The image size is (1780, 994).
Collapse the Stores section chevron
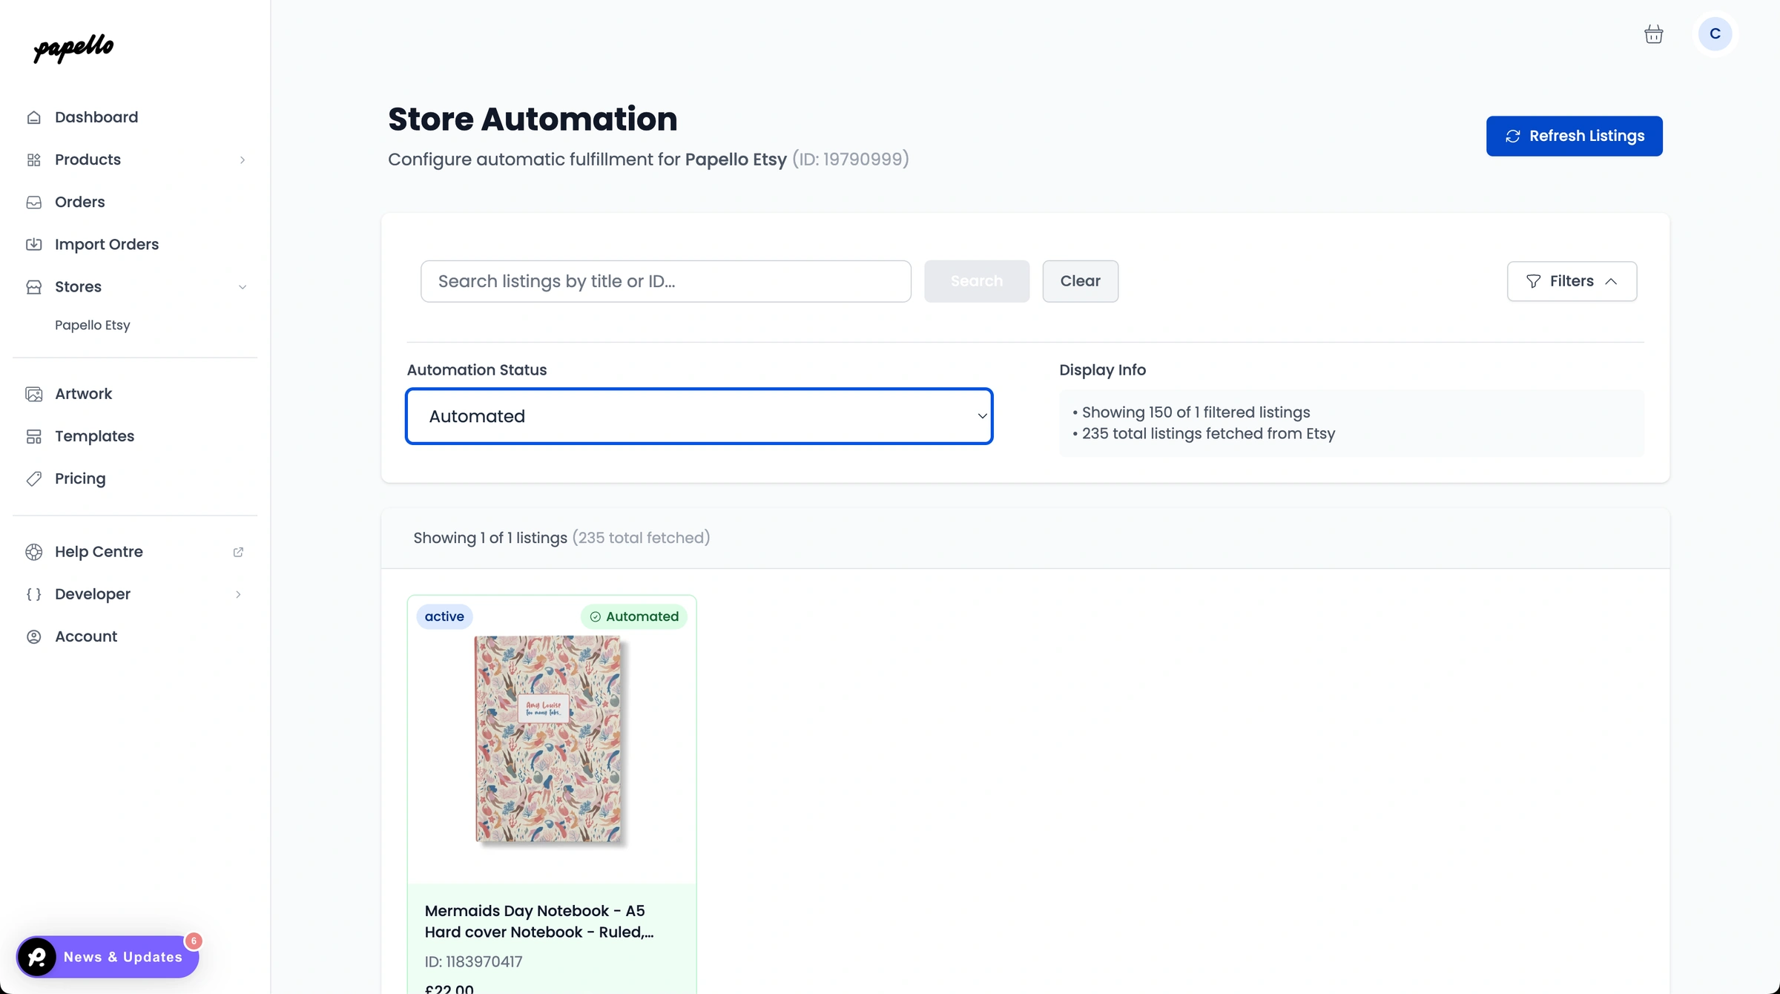243,286
